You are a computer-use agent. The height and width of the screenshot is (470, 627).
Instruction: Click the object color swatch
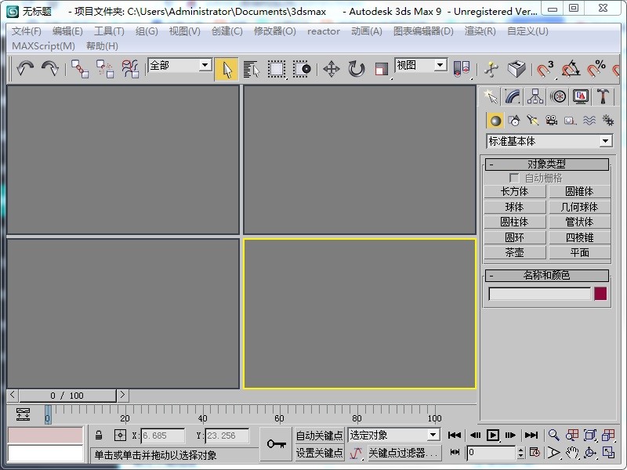tap(599, 292)
